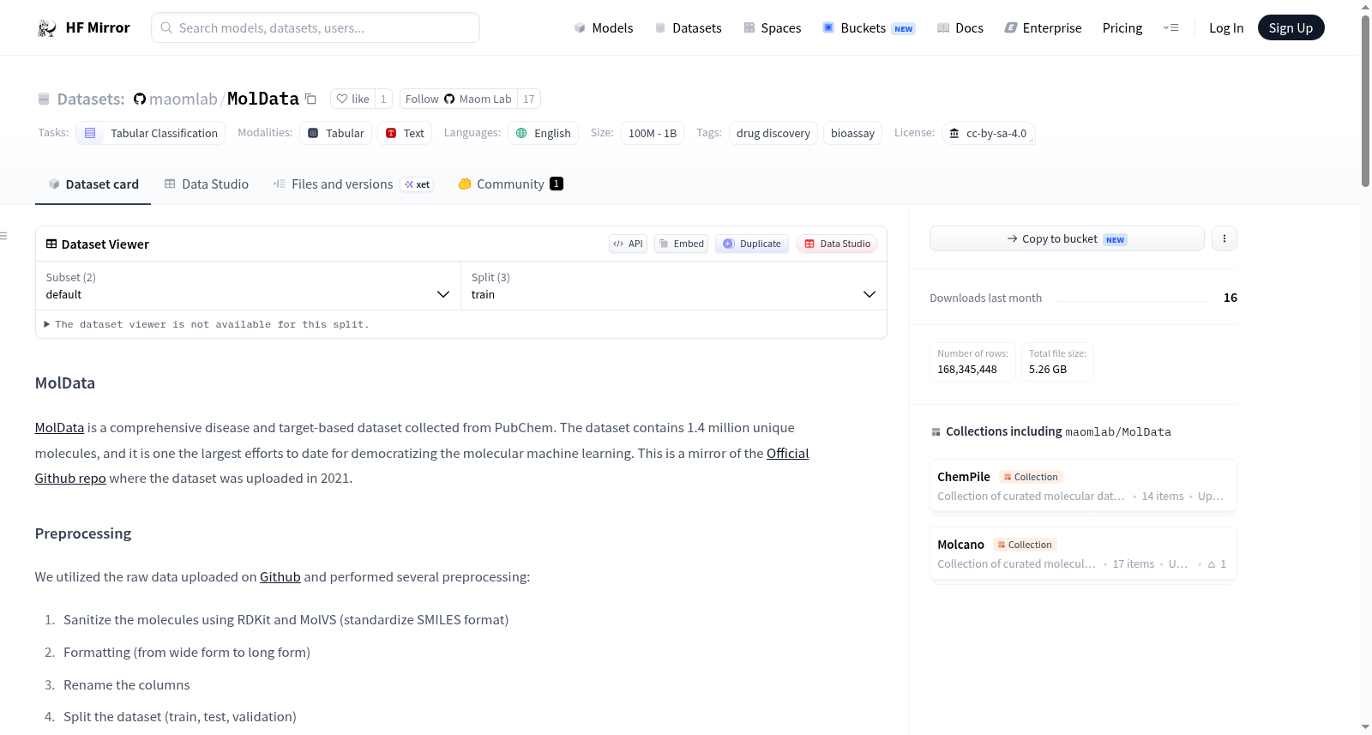
Task: Open the left sidebar table-of-contents icon
Action: point(3,236)
